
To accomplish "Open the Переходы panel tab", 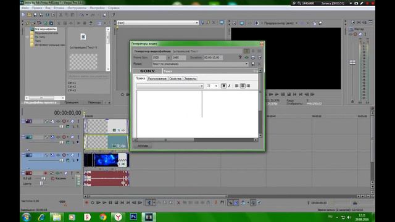I will click(94, 102).
